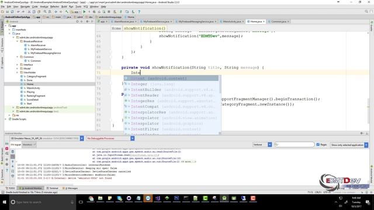The height and width of the screenshot is (210, 374).
Task: Click the Open folder icon in main toolbar
Action: [x=2, y=12]
